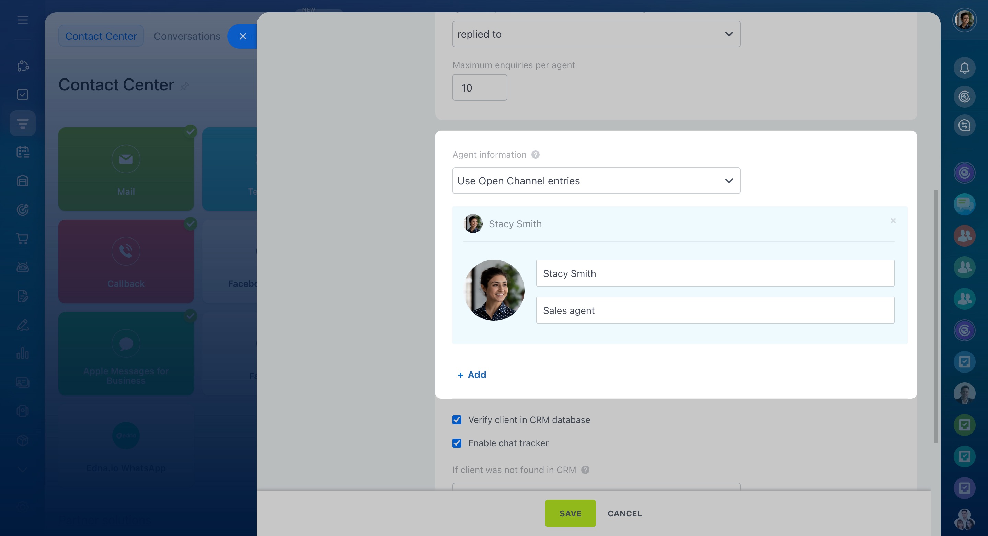Open the hamburger menu in left sidebar
This screenshot has width=988, height=536.
23,20
